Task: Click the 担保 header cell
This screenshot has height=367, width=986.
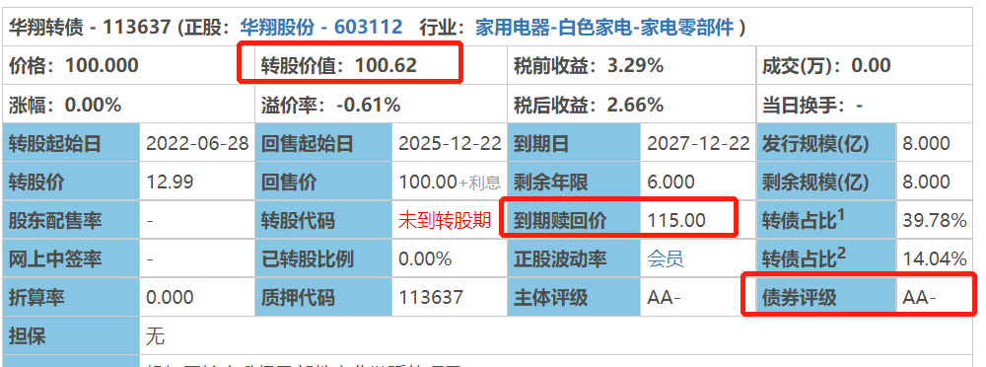Action: (71, 336)
